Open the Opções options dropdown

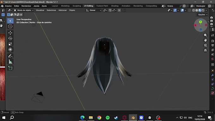(203, 15)
